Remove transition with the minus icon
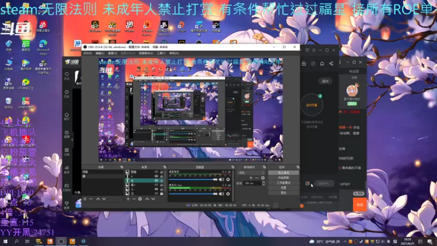Screen dimensions: 437x246 click(x=257, y=178)
